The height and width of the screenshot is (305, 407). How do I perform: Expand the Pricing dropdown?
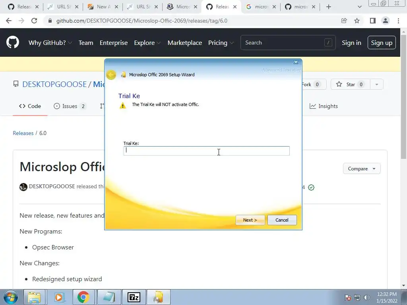point(221,42)
